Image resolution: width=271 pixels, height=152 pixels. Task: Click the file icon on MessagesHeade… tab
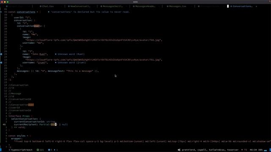coord(134,6)
